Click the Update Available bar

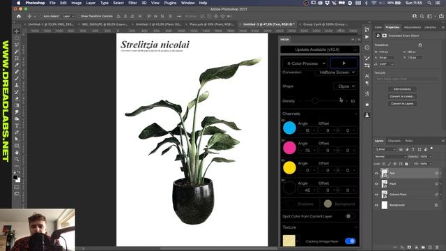320,50
